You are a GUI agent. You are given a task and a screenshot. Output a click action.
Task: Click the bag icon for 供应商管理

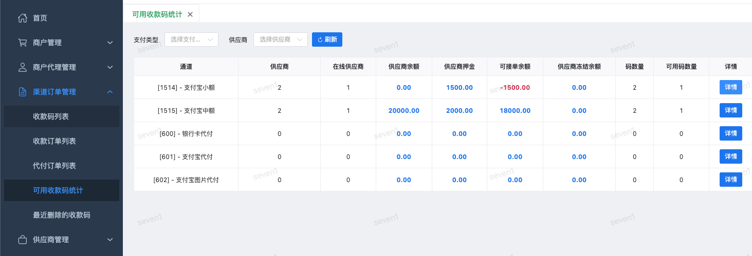tap(22, 240)
